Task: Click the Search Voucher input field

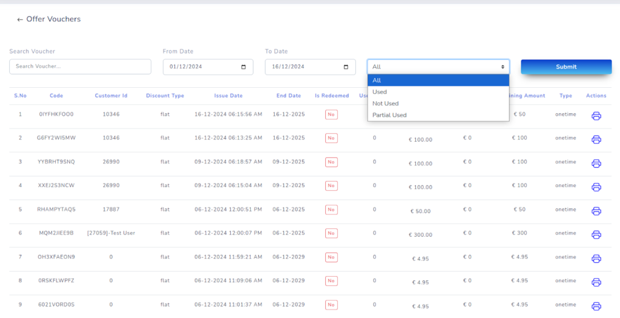Action: point(80,67)
